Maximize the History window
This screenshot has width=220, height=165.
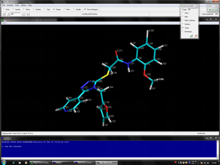point(211,138)
